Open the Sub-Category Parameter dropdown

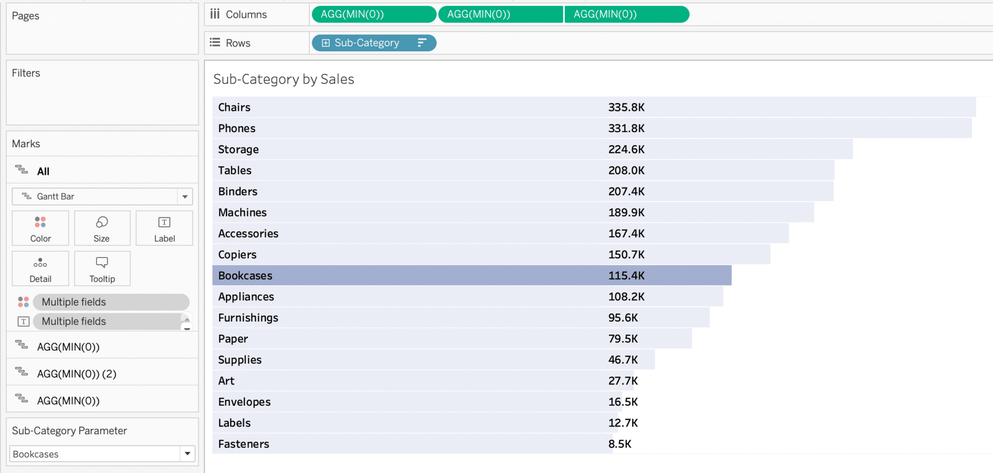(187, 454)
